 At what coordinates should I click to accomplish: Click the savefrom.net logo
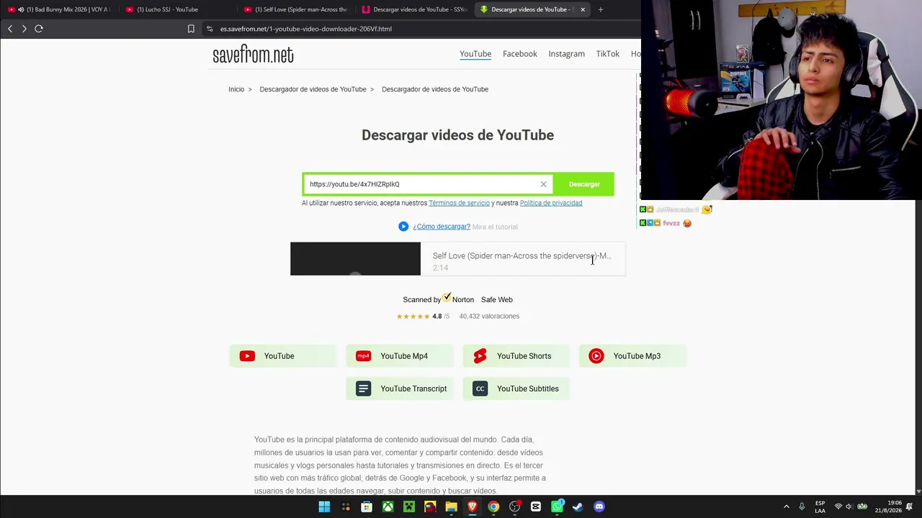tap(253, 55)
